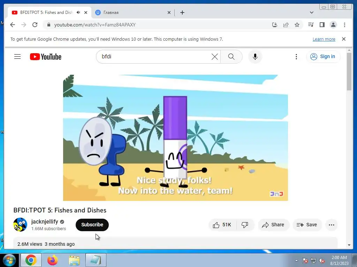
Task: Switch to the Главная tab
Action: click(x=133, y=13)
